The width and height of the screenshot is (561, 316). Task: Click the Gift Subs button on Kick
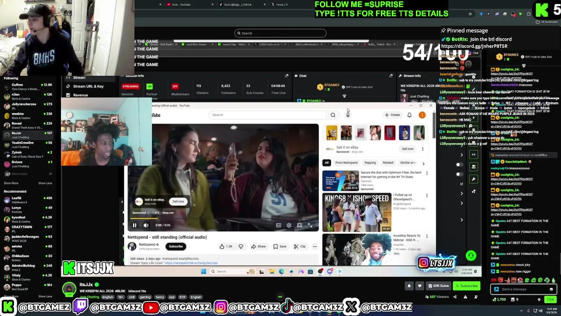[x=438, y=286]
